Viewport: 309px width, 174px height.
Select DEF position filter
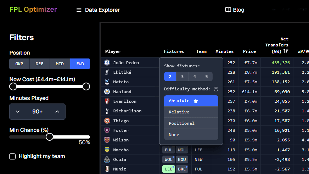pyautogui.click(x=39, y=64)
